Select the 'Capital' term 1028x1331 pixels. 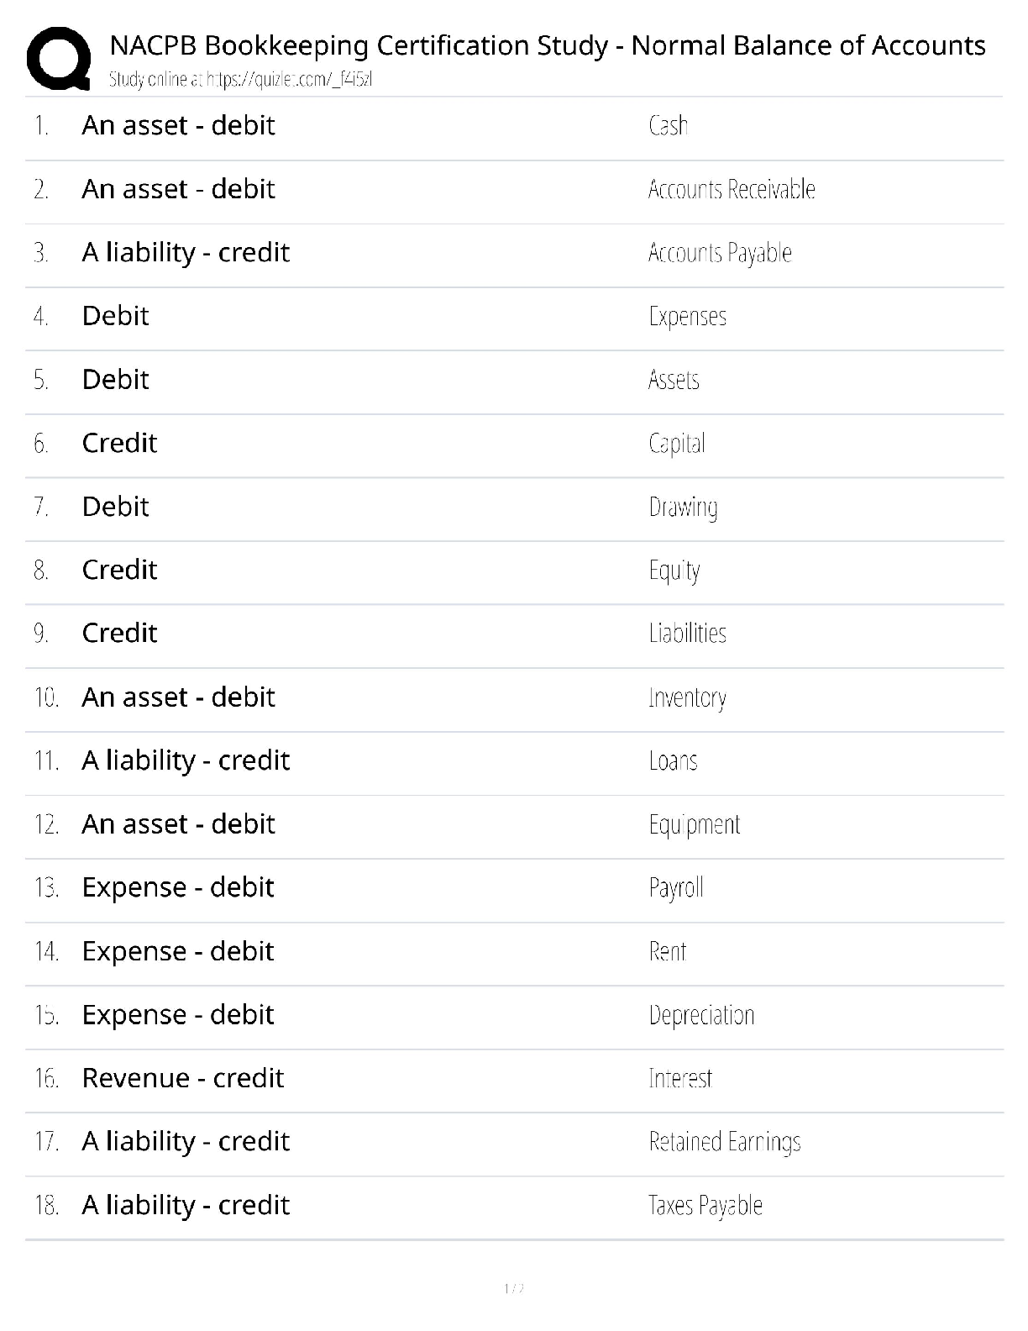click(677, 444)
